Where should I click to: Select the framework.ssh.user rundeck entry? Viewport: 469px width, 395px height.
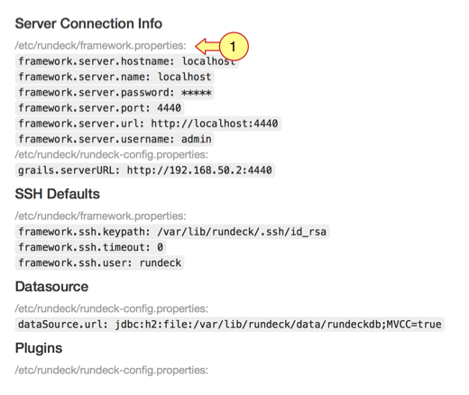tap(99, 263)
